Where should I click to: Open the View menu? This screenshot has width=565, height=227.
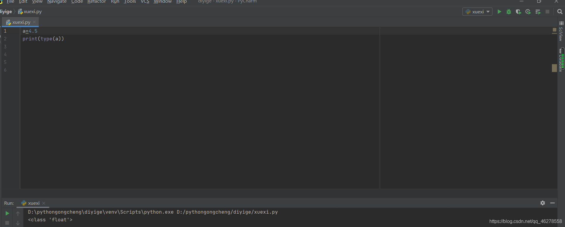[x=37, y=1]
